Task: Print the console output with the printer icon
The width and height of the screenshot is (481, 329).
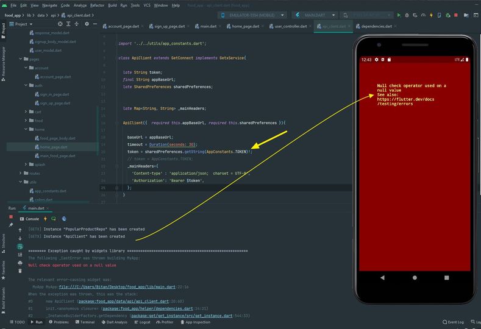Action: [x=20, y=263]
